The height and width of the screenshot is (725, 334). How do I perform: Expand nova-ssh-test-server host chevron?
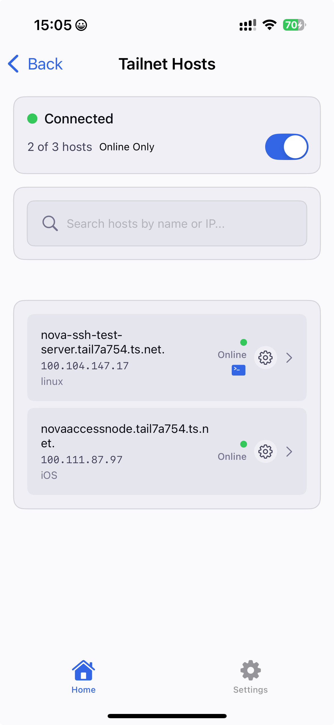(289, 358)
